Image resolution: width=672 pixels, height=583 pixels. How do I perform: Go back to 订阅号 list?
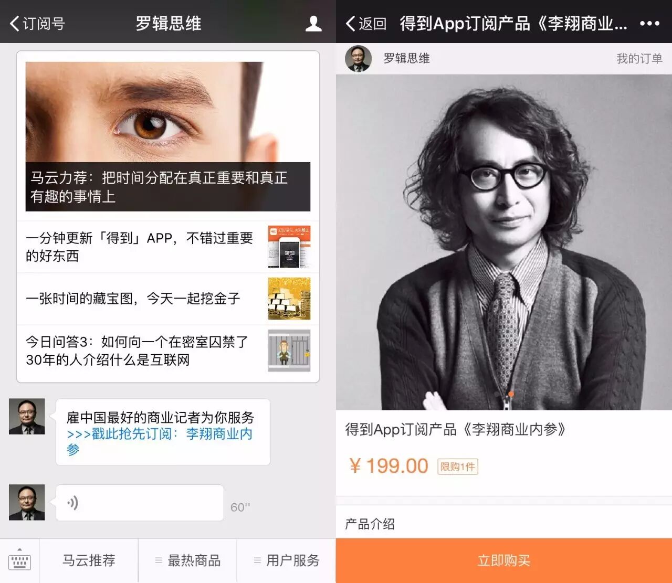[37, 24]
